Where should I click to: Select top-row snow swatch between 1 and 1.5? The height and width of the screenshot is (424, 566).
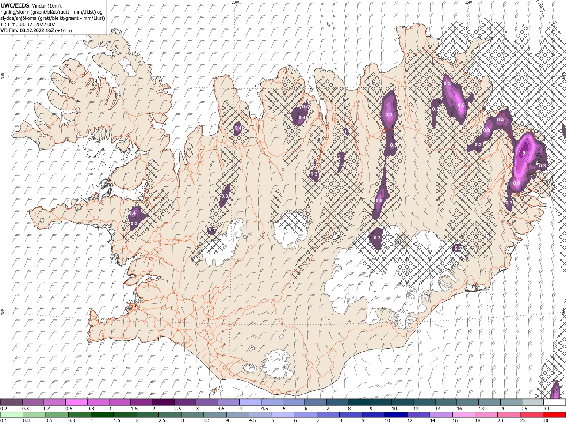[119, 402]
